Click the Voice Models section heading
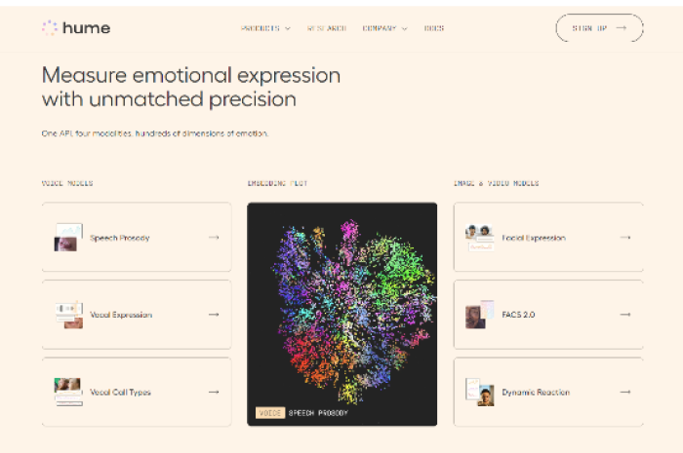The height and width of the screenshot is (453, 683). [67, 183]
